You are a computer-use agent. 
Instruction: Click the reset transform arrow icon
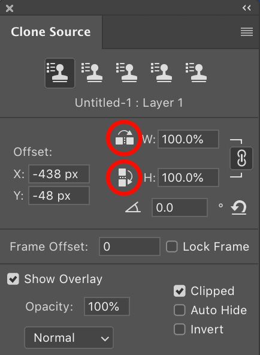point(239,207)
